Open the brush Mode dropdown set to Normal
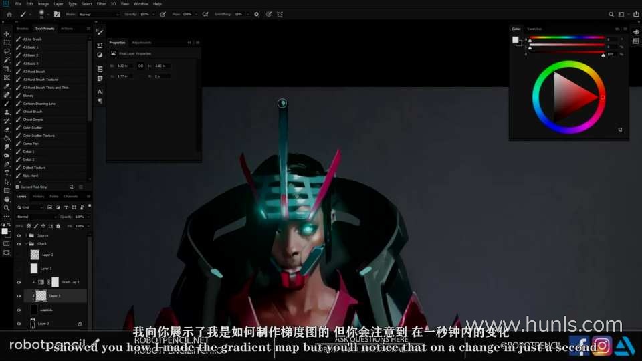The image size is (642, 361). pos(99,14)
